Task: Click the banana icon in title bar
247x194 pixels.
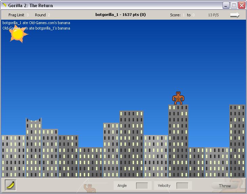Action: [4, 5]
